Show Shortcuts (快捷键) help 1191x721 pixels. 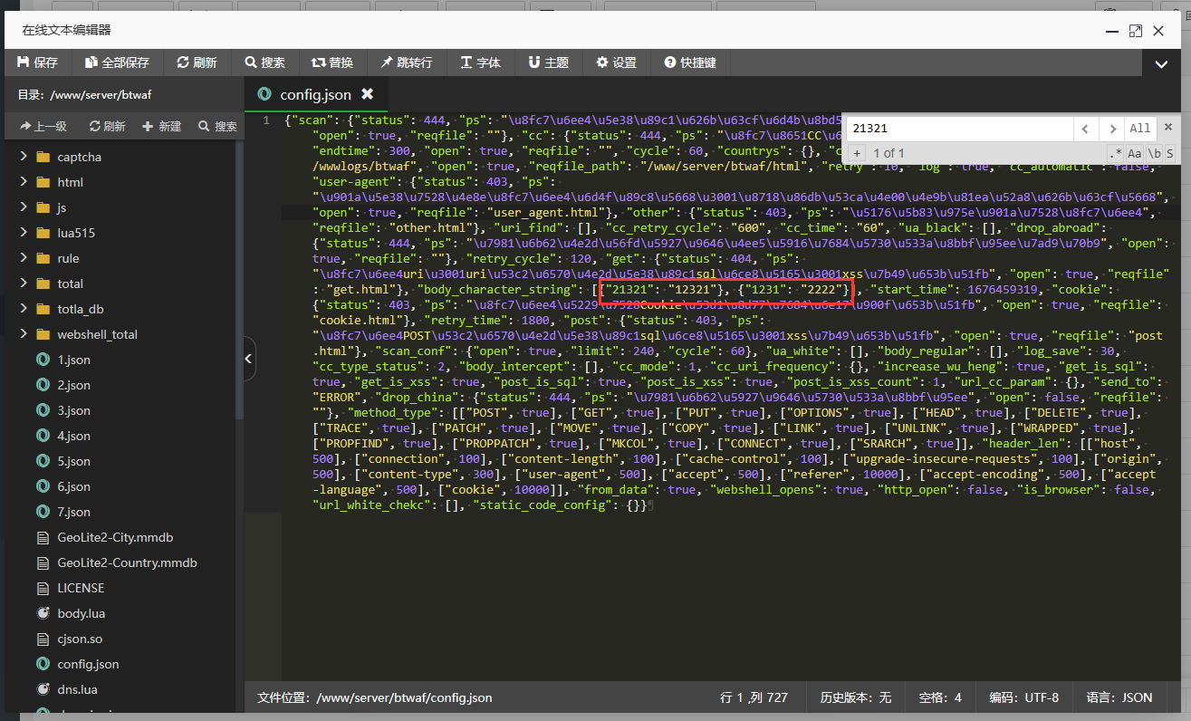click(x=690, y=62)
